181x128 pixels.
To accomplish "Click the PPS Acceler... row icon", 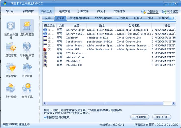I will [x=45, y=53].
